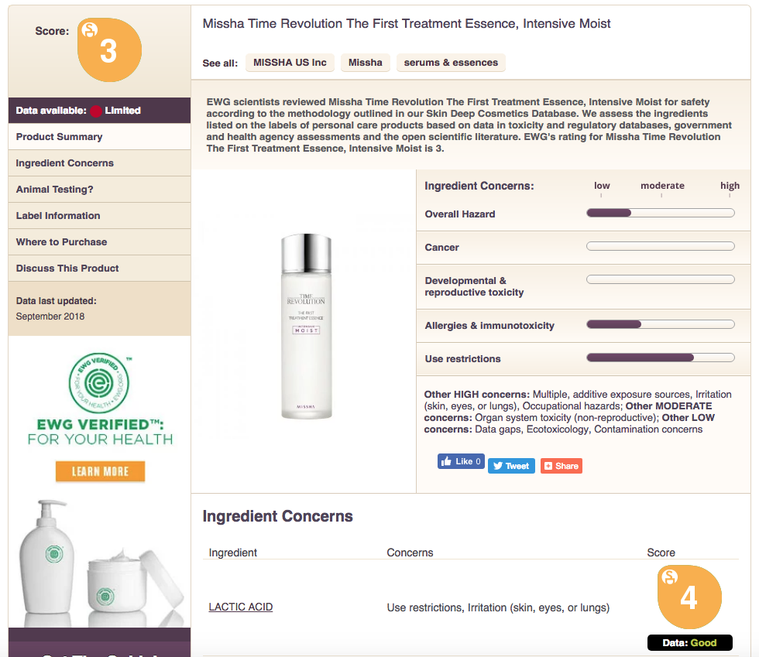
Task: Open the LACTIC ACID ingredient link
Action: 241,607
